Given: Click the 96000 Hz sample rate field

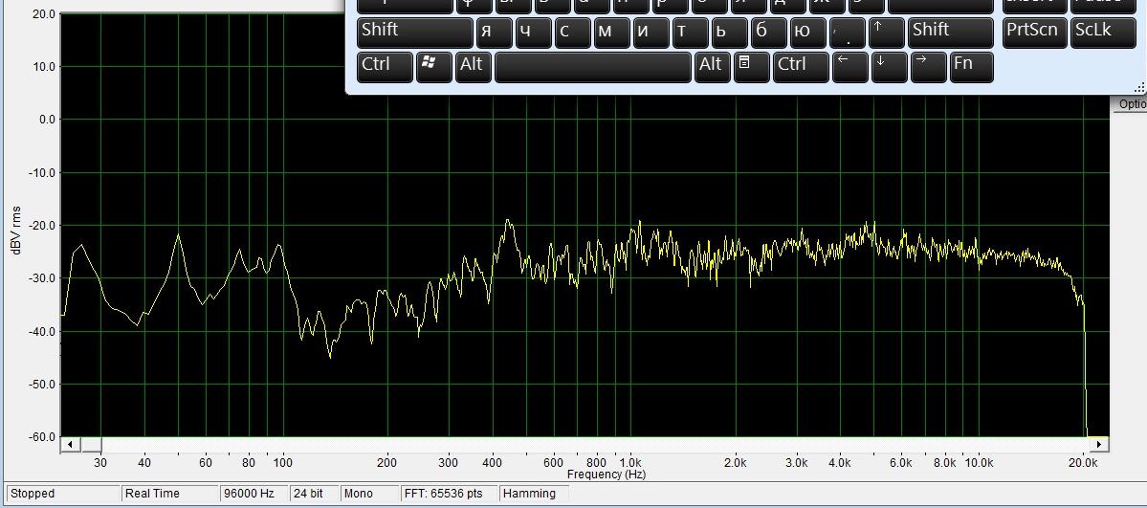Looking at the screenshot, I should tap(253, 494).
